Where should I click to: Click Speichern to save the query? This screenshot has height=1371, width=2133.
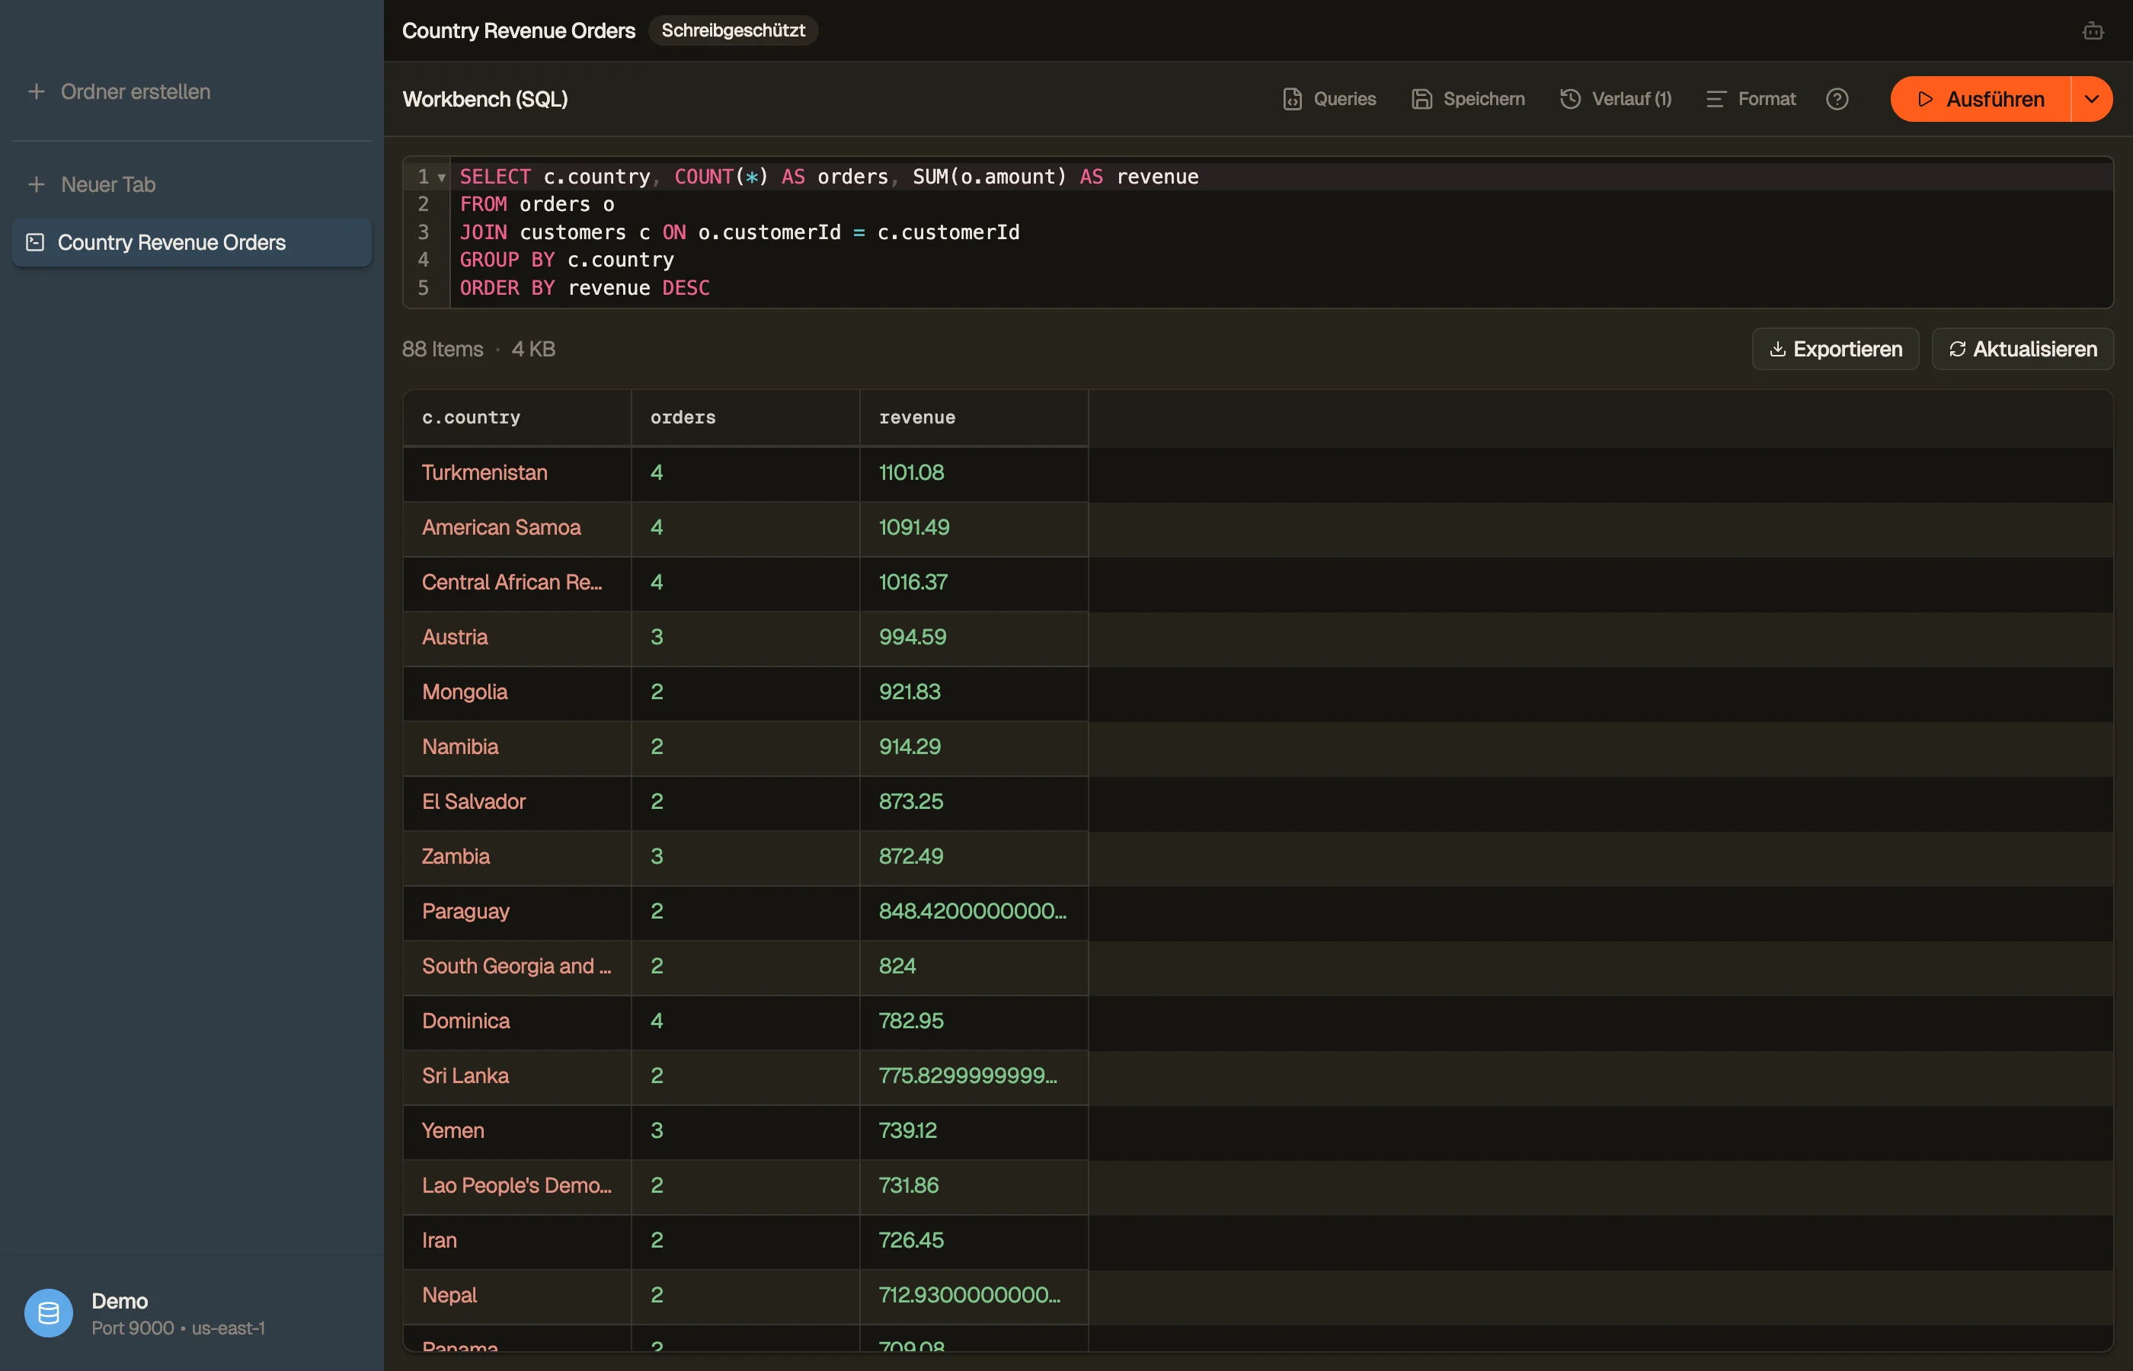point(1468,99)
